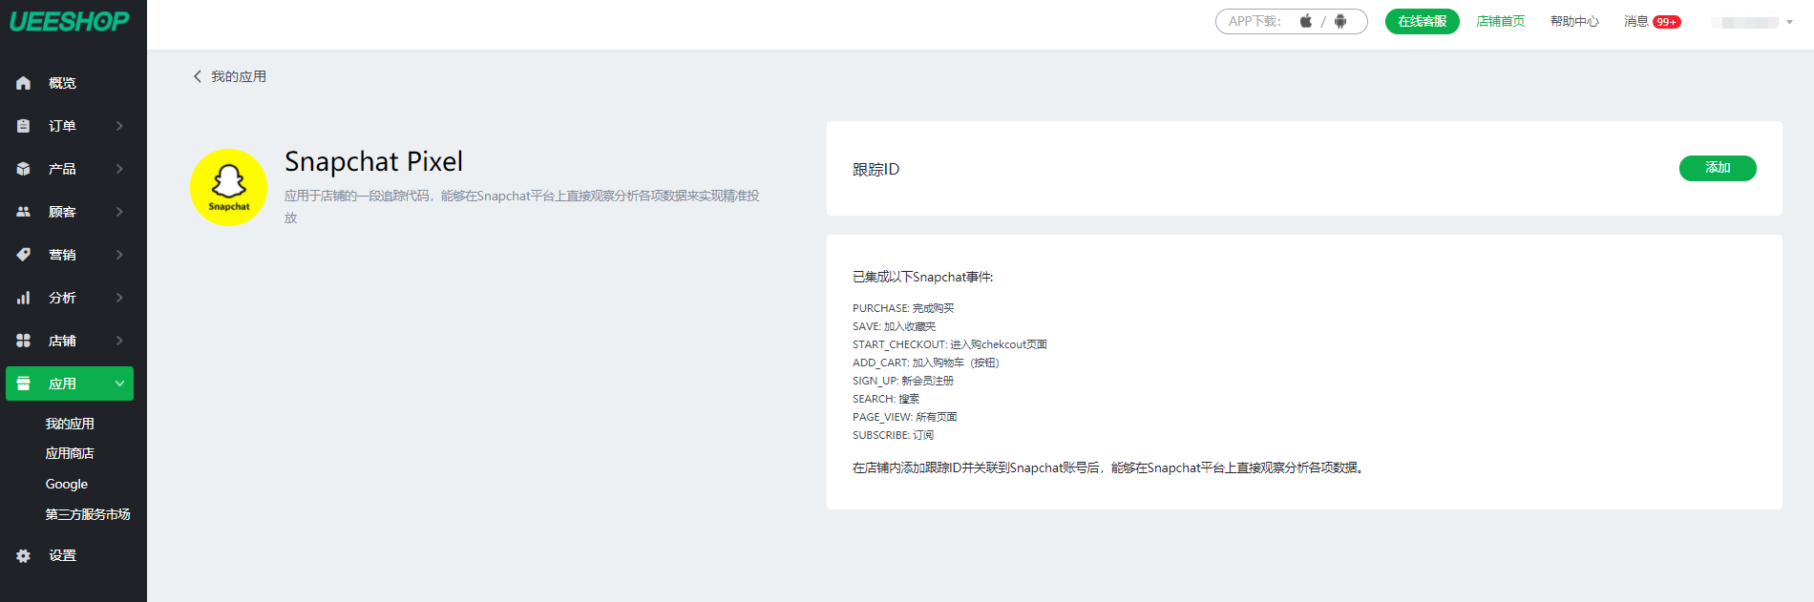
Task: Click the Analytics bar chart icon
Action: [24, 298]
